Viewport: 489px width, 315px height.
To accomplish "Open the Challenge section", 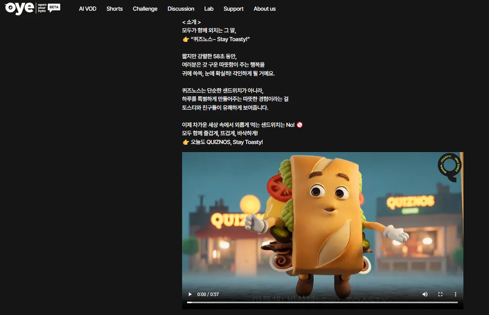I will tap(145, 9).
